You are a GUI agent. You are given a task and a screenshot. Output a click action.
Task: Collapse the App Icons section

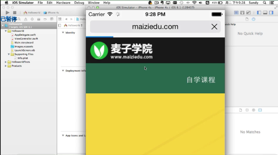point(63,136)
